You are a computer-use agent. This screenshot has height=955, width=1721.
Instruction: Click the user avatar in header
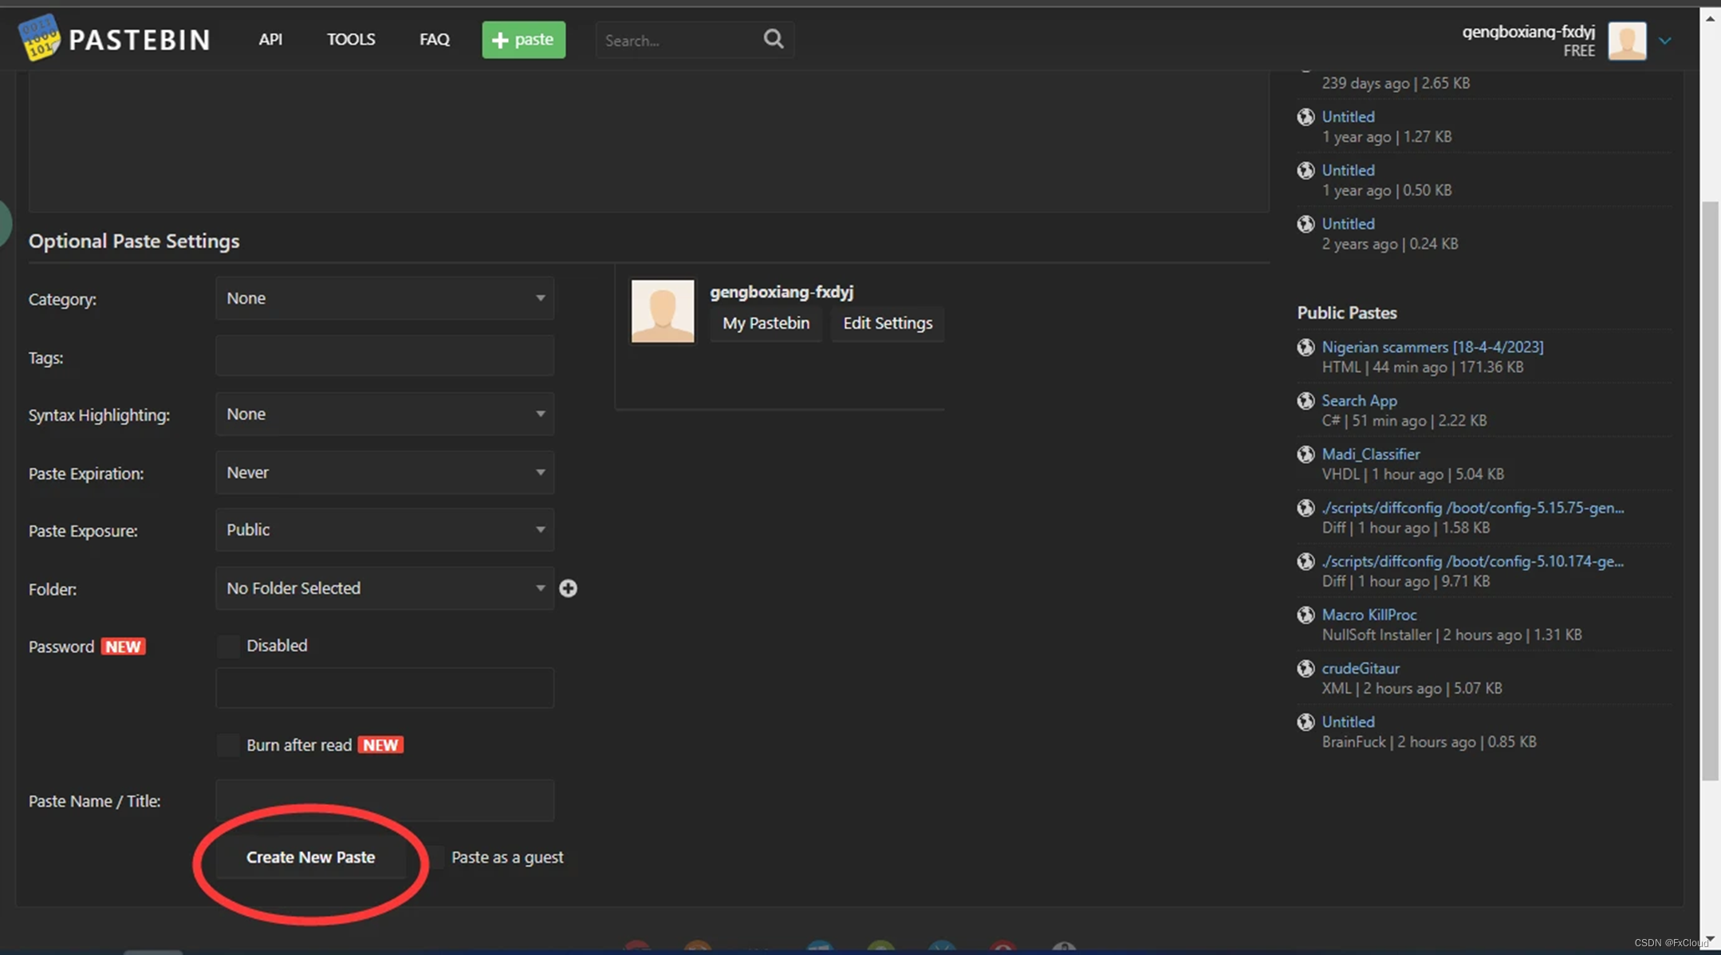tap(1627, 40)
